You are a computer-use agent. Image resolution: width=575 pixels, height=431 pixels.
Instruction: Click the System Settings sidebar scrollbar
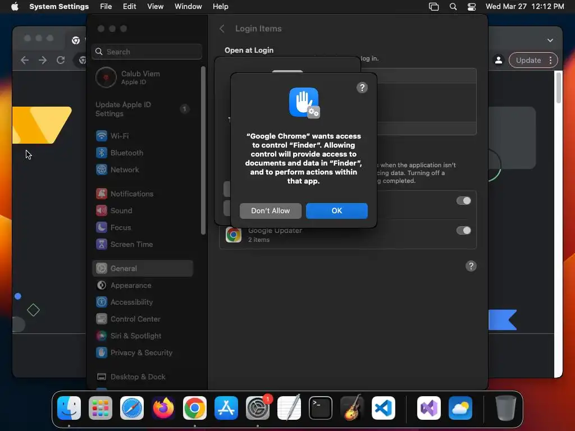point(203,150)
